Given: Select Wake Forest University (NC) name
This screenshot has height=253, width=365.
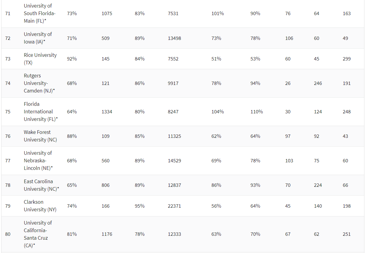Looking at the screenshot, I should 40,136.
